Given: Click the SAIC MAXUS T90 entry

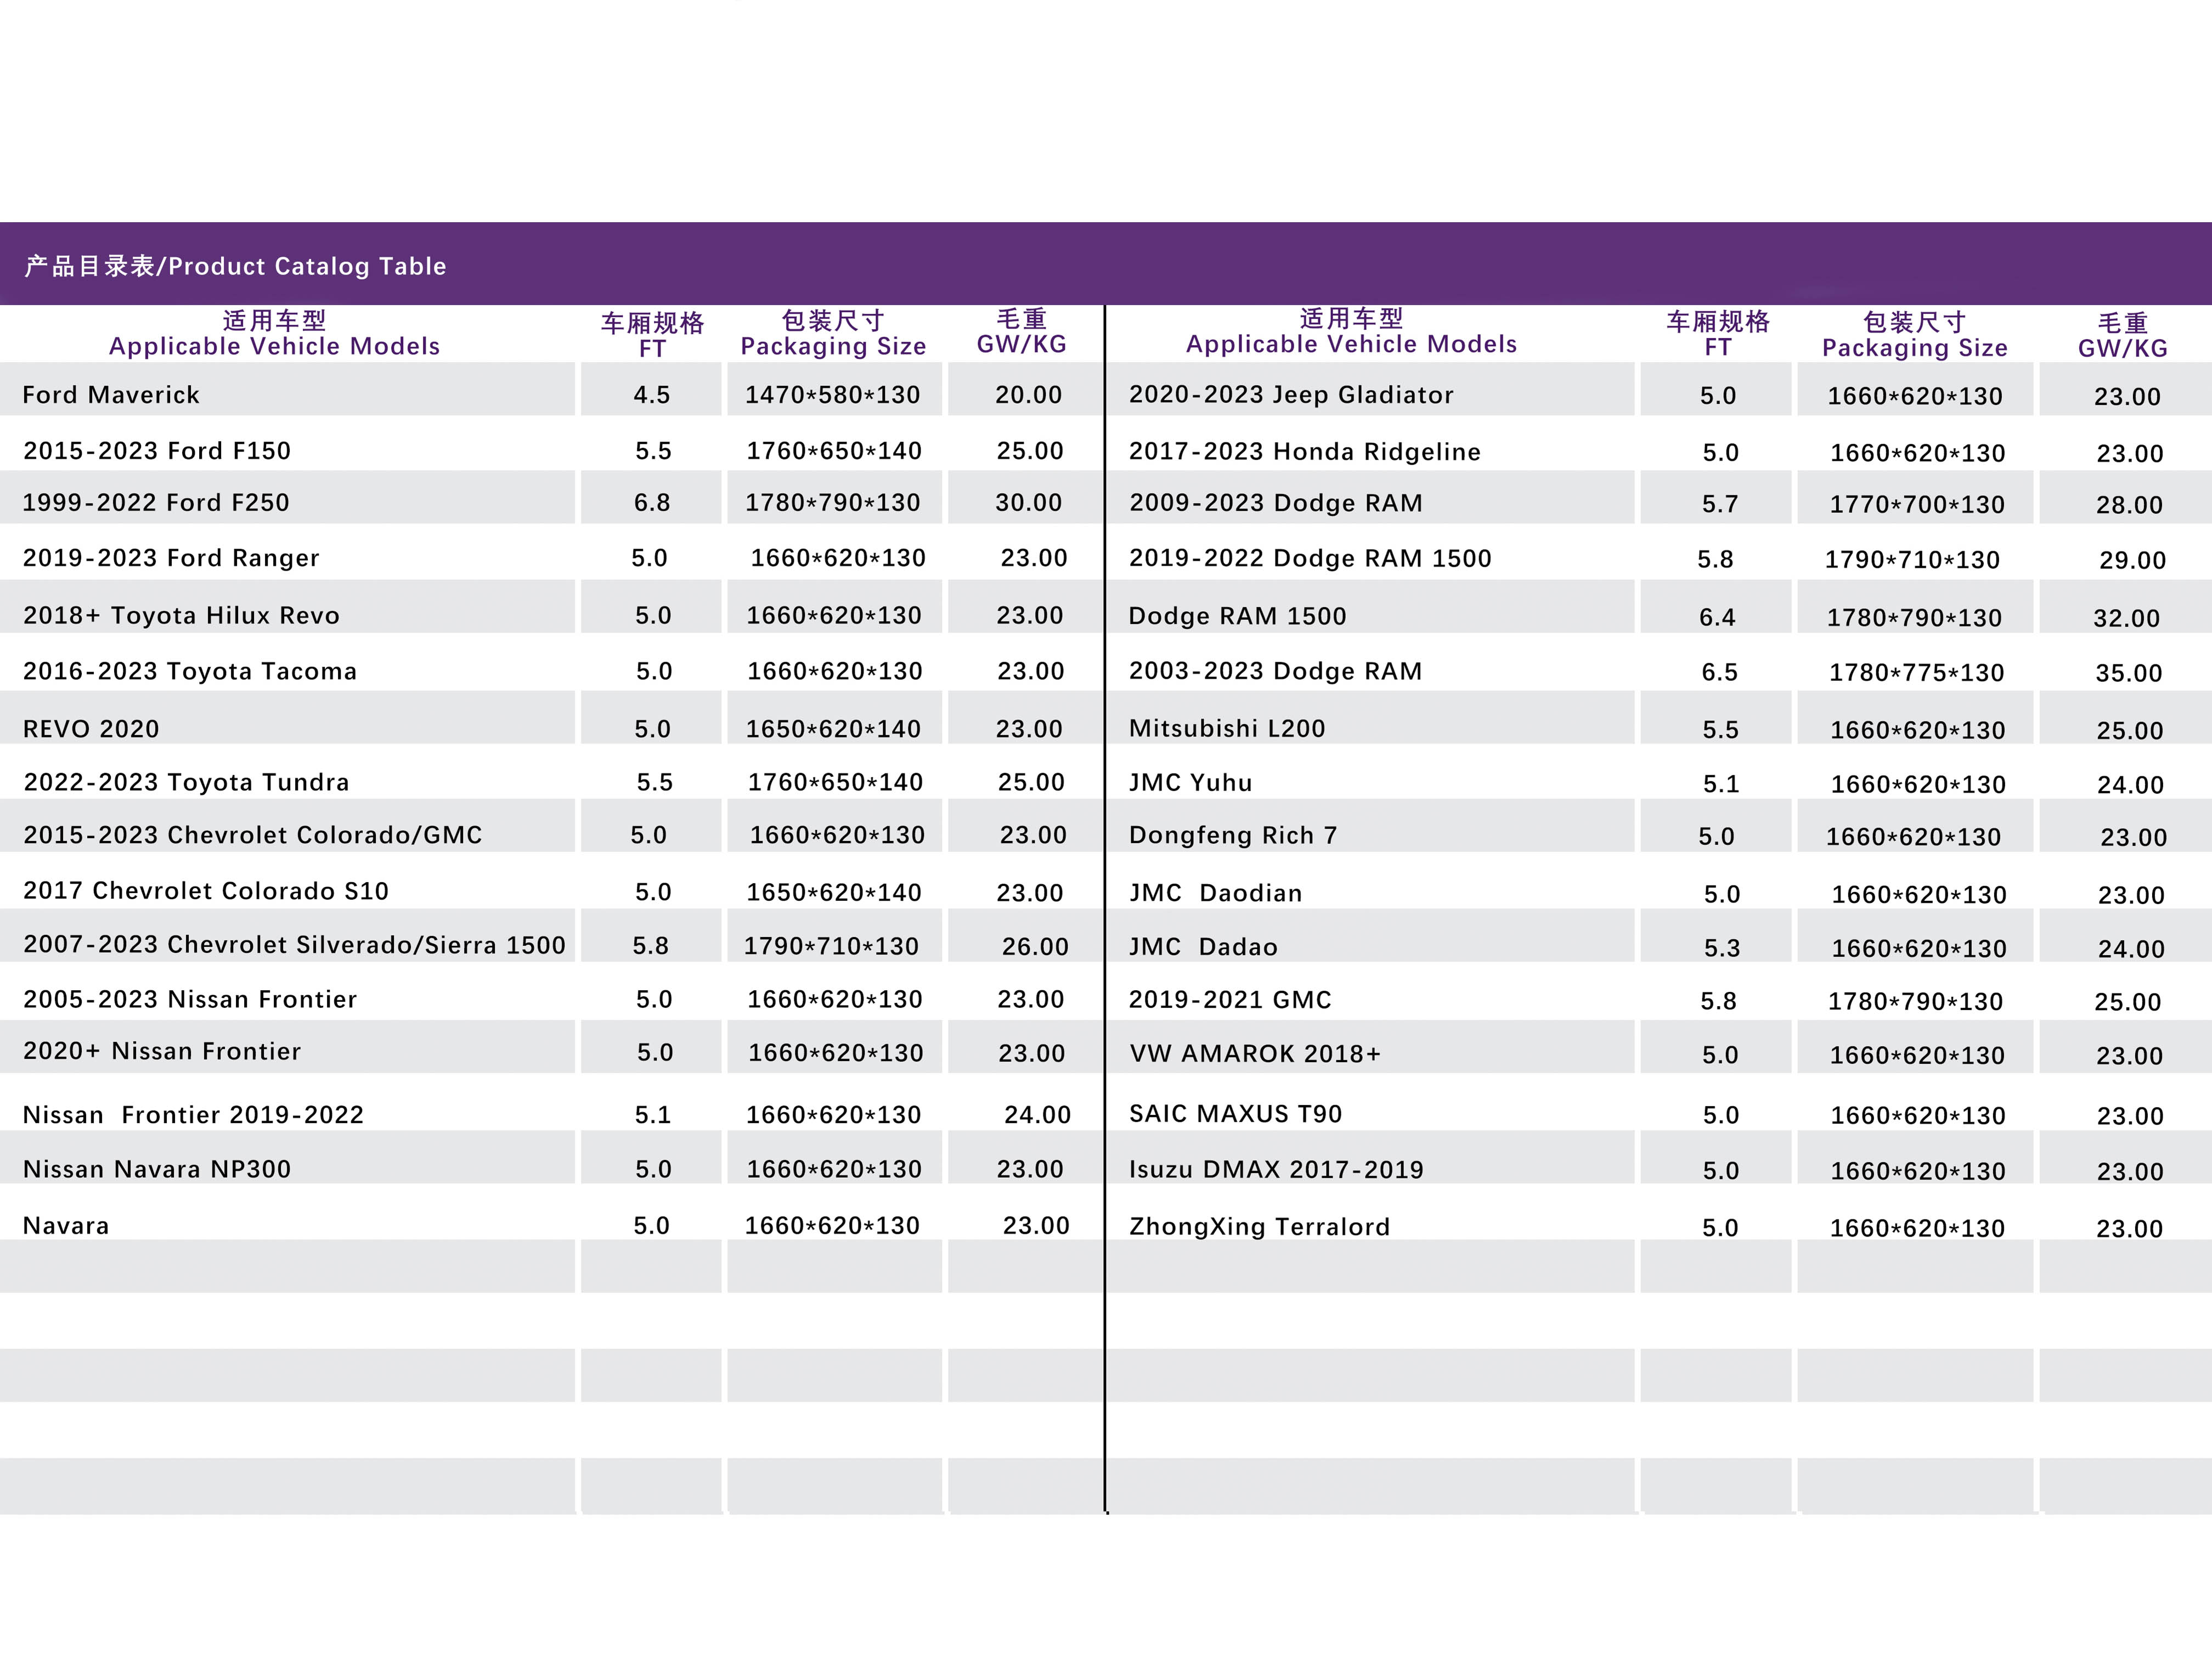Looking at the screenshot, I should [1235, 1114].
